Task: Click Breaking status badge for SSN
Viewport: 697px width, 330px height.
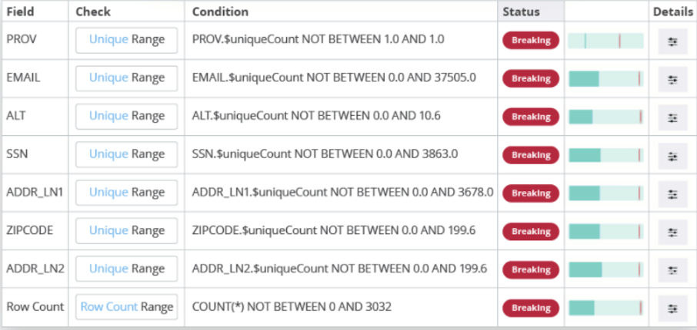Action: 531,155
